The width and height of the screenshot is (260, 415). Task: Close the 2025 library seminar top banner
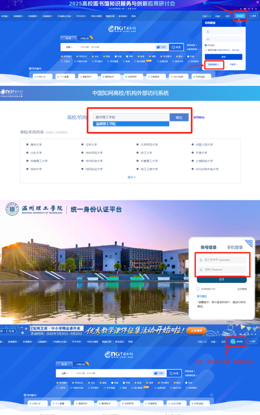pos(258,2)
